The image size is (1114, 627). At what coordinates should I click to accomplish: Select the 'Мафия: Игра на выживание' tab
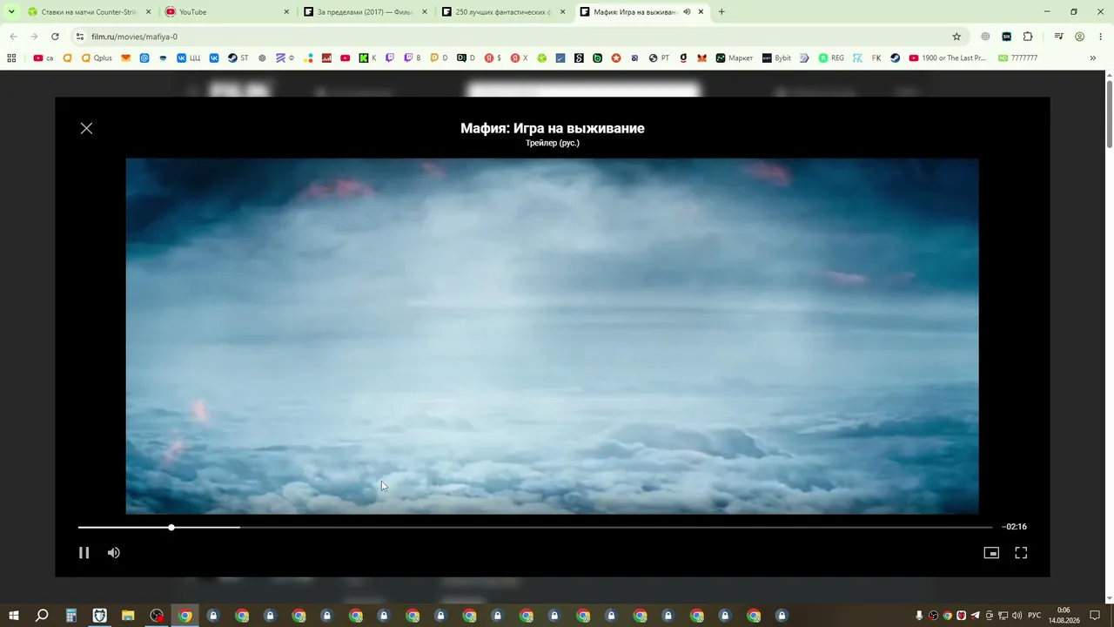pyautogui.click(x=642, y=12)
